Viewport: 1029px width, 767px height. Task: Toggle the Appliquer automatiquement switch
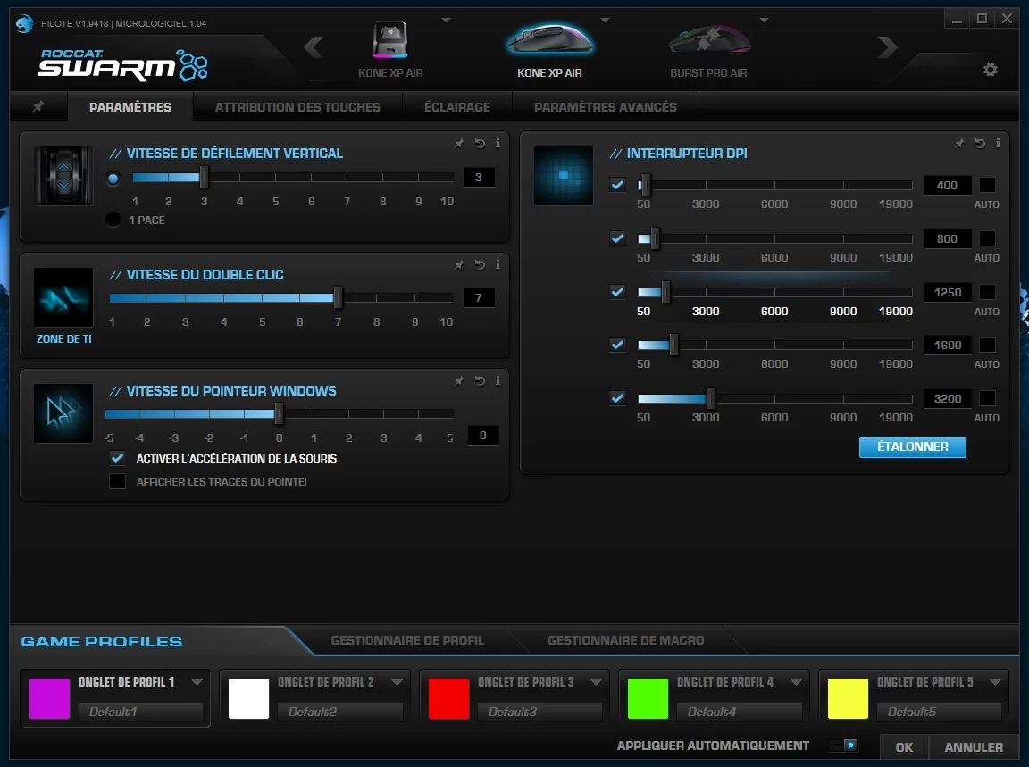[843, 746]
